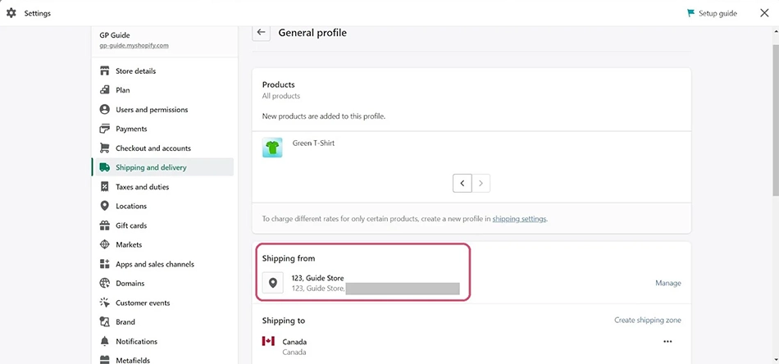Click the Payments card icon
The image size is (779, 364).
(x=104, y=129)
